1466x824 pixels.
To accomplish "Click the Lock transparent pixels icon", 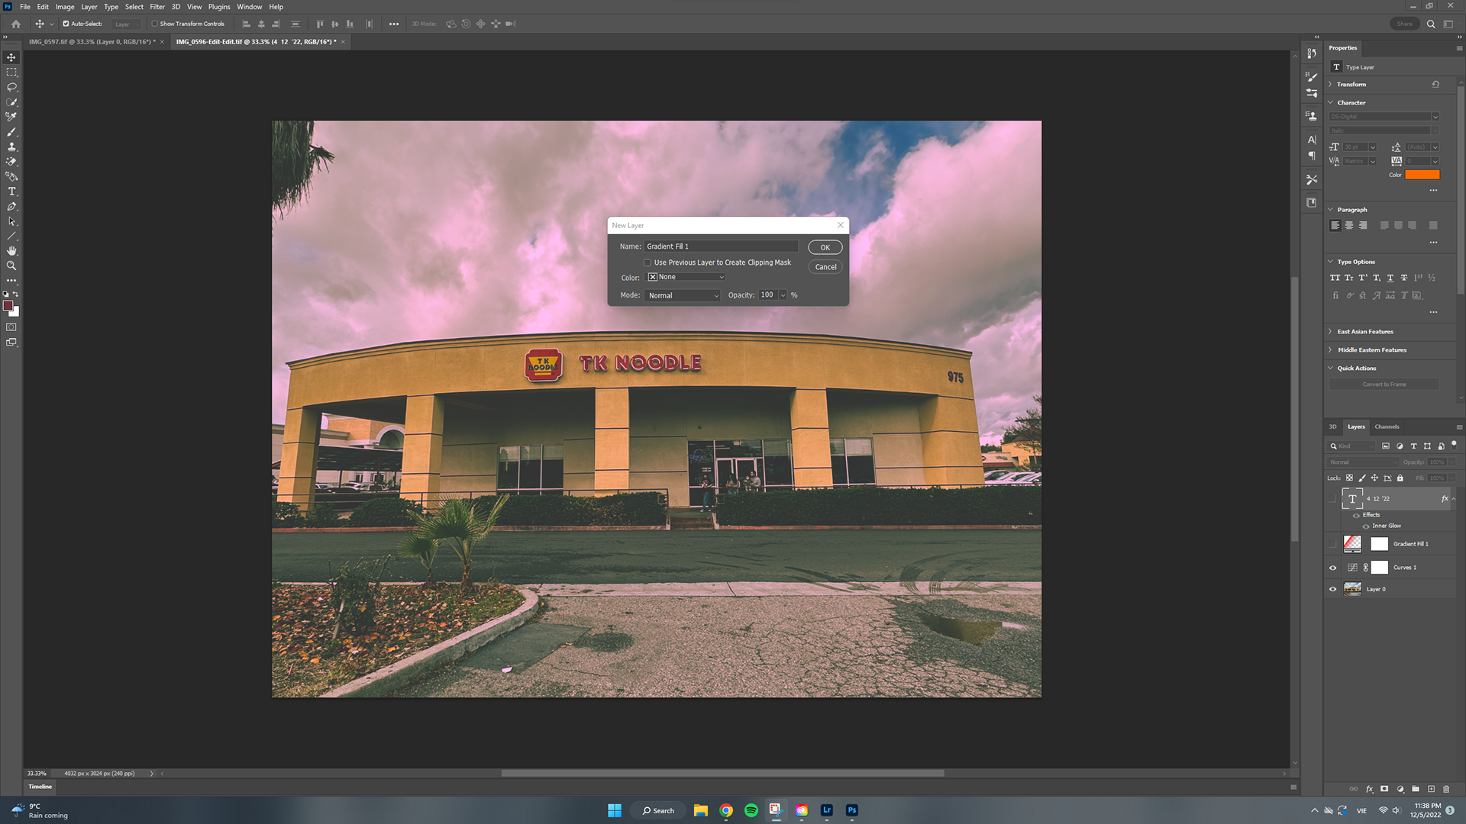I will pyautogui.click(x=1350, y=478).
